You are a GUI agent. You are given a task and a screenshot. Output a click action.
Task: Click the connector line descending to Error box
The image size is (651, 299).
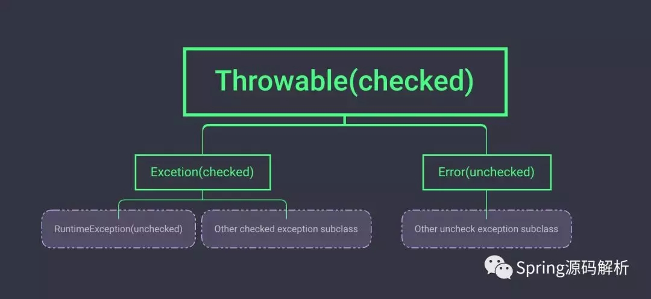(486, 141)
